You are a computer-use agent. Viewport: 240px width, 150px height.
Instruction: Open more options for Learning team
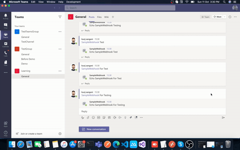(60, 71)
